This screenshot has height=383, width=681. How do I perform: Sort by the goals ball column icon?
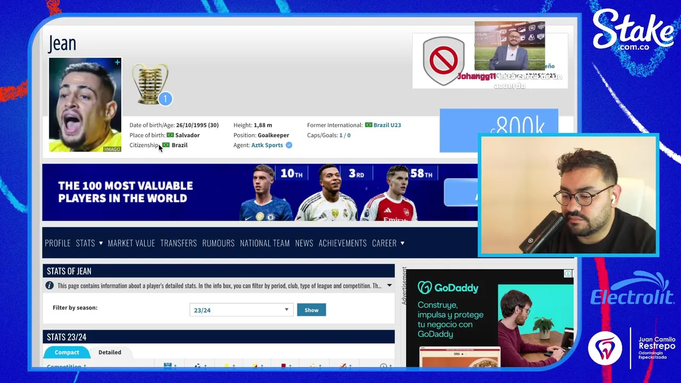[x=197, y=366]
